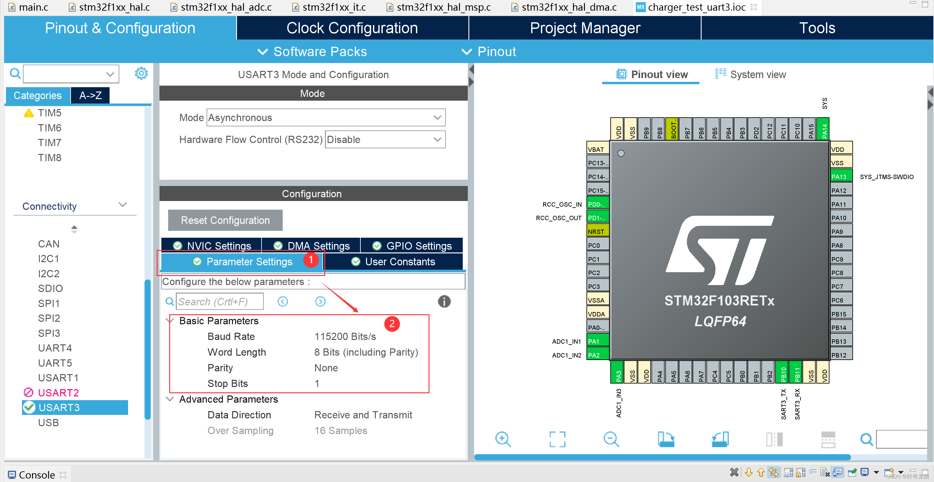Switch to the A->Z list tab
934x482 pixels.
tap(90, 96)
